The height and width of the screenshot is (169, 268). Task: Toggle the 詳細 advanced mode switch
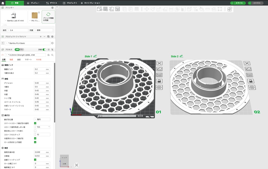[44, 50]
